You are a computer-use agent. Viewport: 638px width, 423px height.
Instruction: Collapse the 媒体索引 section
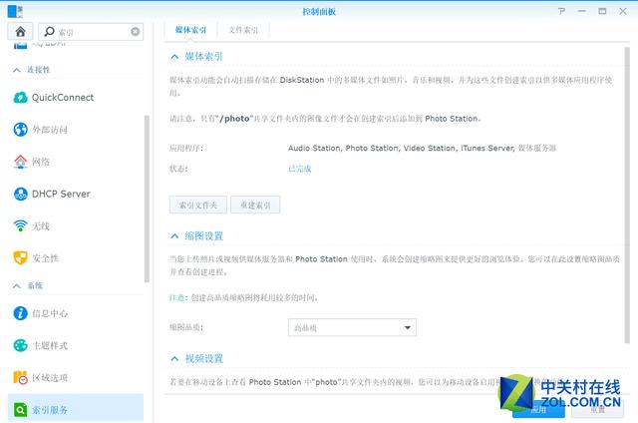tap(174, 57)
